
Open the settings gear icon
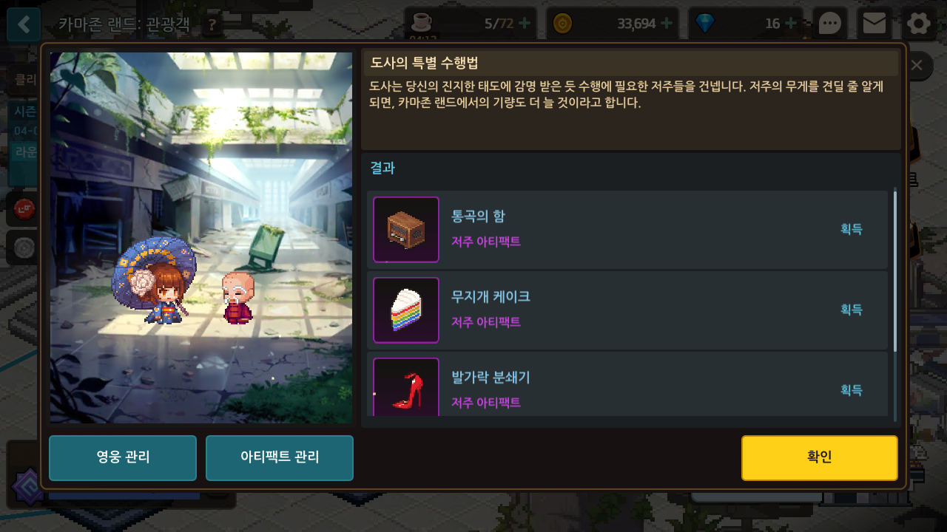coord(919,24)
